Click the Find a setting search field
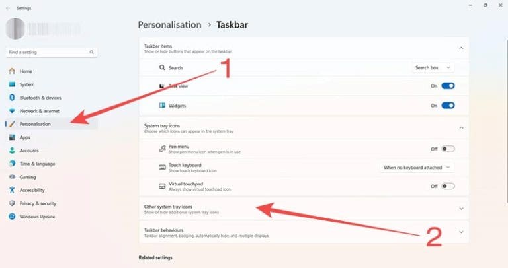The image size is (508, 268). pyautogui.click(x=46, y=51)
